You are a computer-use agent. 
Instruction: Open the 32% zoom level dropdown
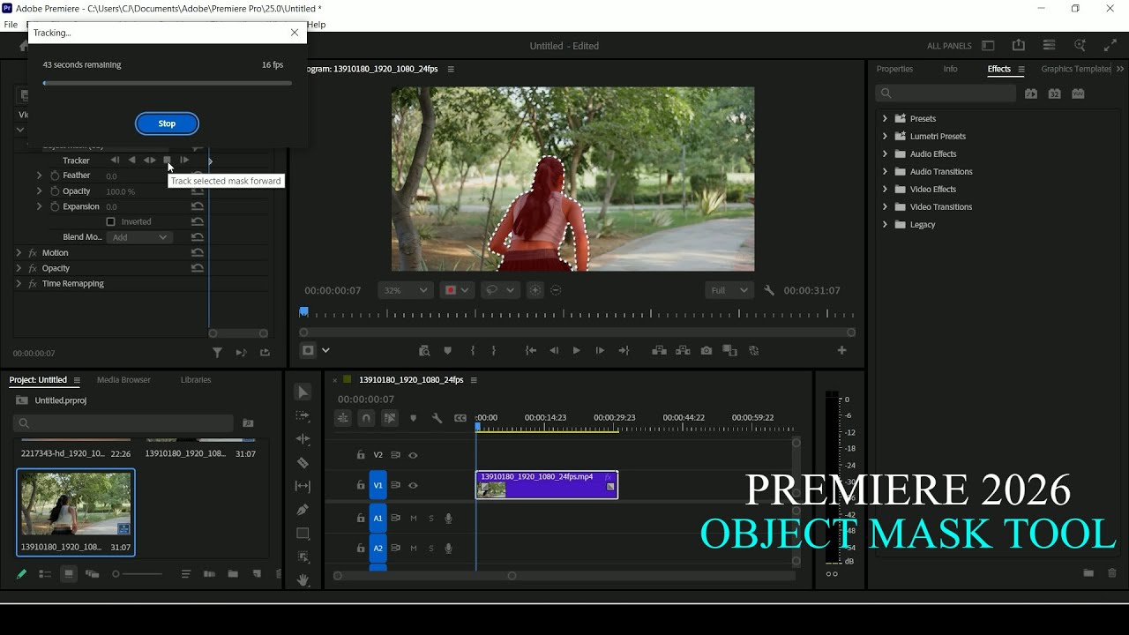coord(406,290)
